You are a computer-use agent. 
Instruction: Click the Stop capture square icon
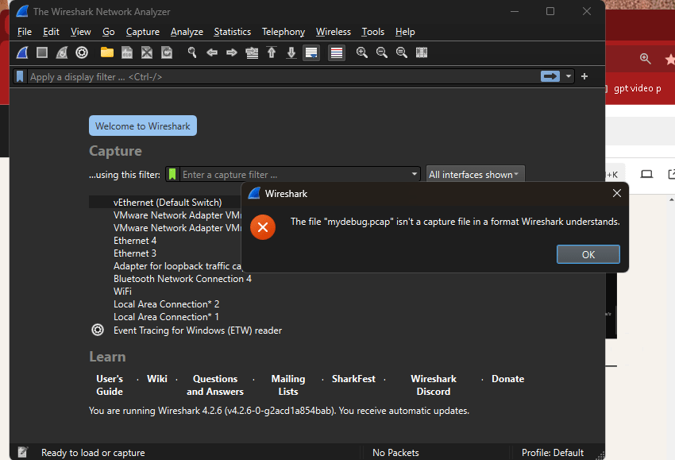click(42, 52)
